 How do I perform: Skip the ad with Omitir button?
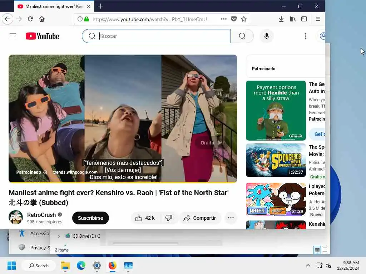(x=212, y=143)
